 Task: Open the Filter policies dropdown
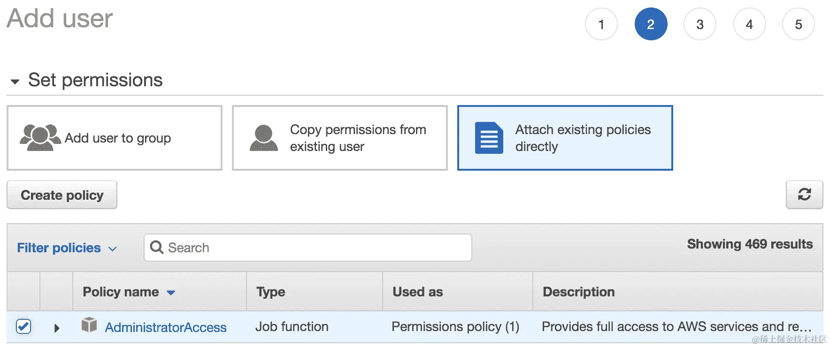tap(67, 248)
